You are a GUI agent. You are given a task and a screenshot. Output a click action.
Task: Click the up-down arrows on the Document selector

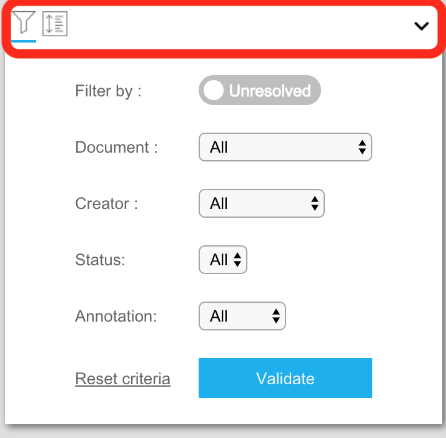click(362, 147)
